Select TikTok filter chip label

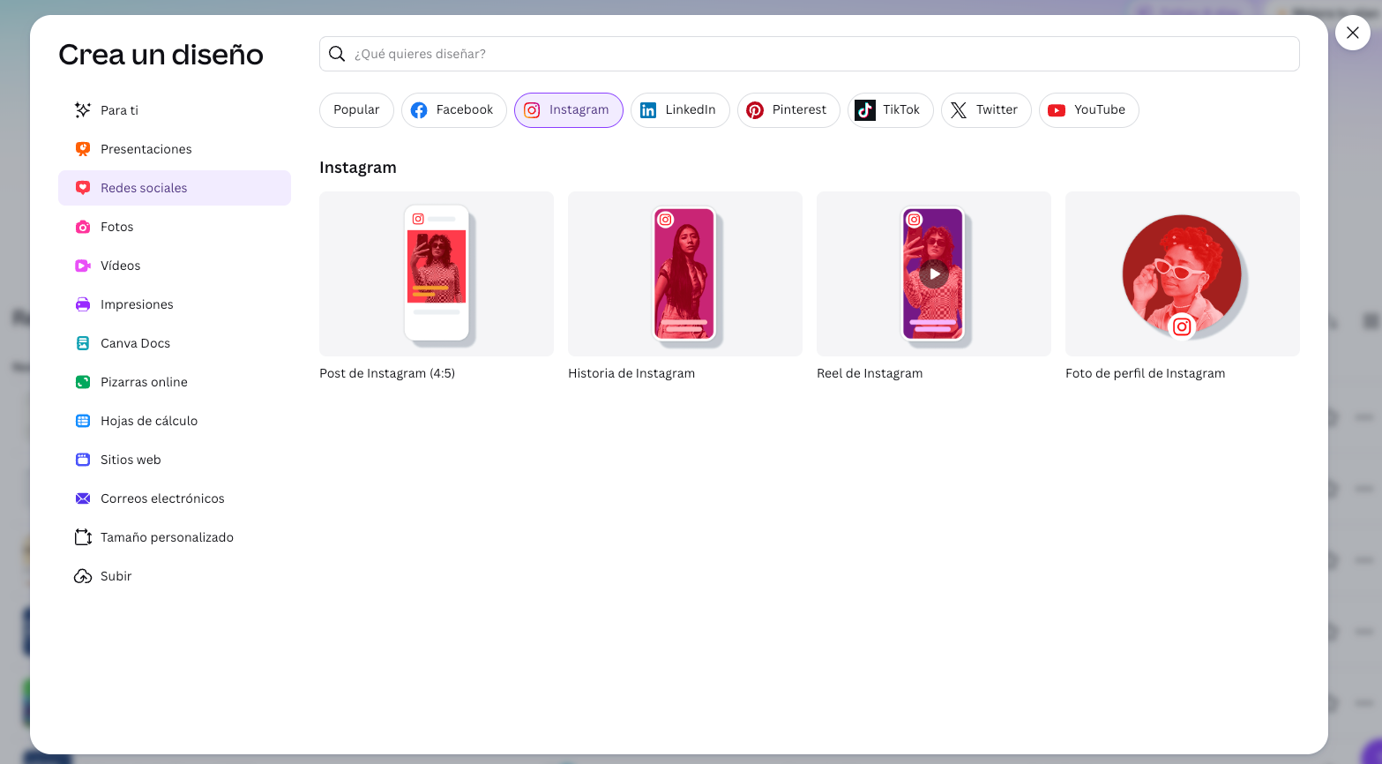click(x=901, y=109)
